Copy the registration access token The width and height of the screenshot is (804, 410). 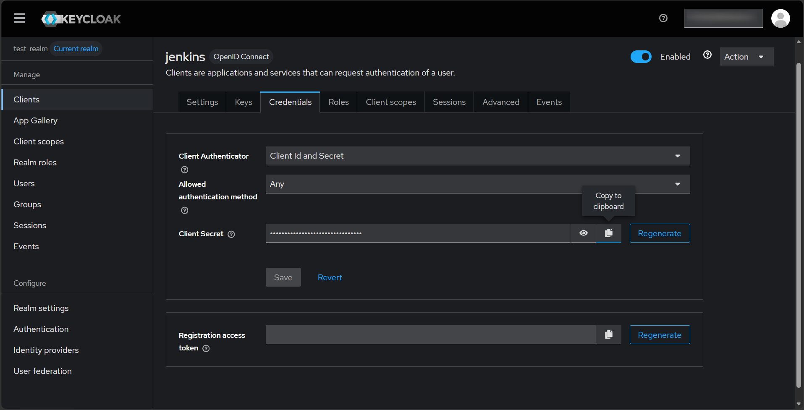point(609,334)
